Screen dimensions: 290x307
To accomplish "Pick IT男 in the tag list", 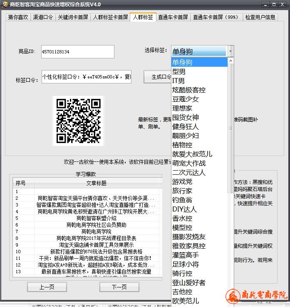I will (199, 81).
